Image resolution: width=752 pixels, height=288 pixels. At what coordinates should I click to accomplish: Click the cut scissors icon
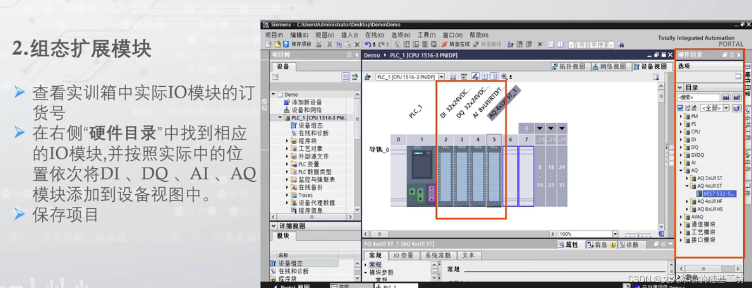tap(329, 45)
